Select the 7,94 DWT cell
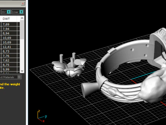The image size is (166, 125). 9,29
